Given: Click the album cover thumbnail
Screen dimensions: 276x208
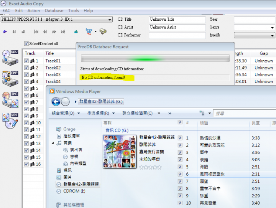Looking at the screenshot, I should pyautogui.click(x=120, y=152).
